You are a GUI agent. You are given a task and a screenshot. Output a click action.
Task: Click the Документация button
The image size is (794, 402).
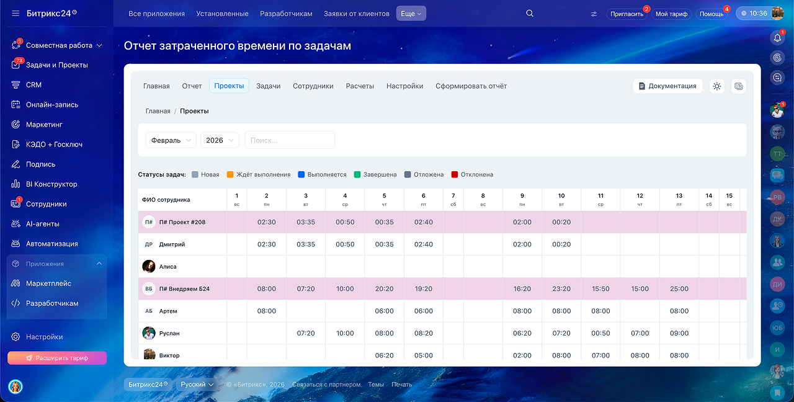coord(667,86)
